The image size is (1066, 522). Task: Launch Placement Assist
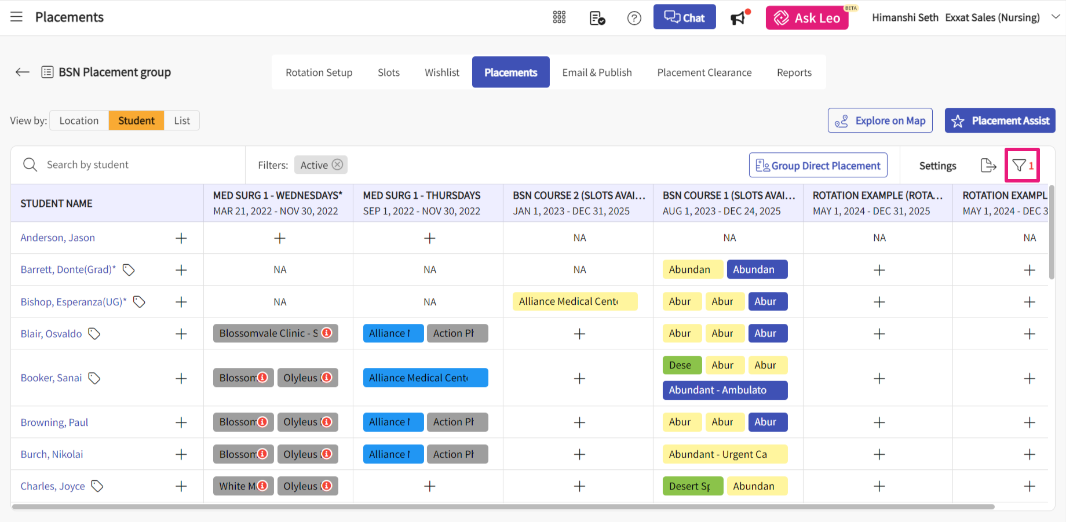click(x=1000, y=121)
